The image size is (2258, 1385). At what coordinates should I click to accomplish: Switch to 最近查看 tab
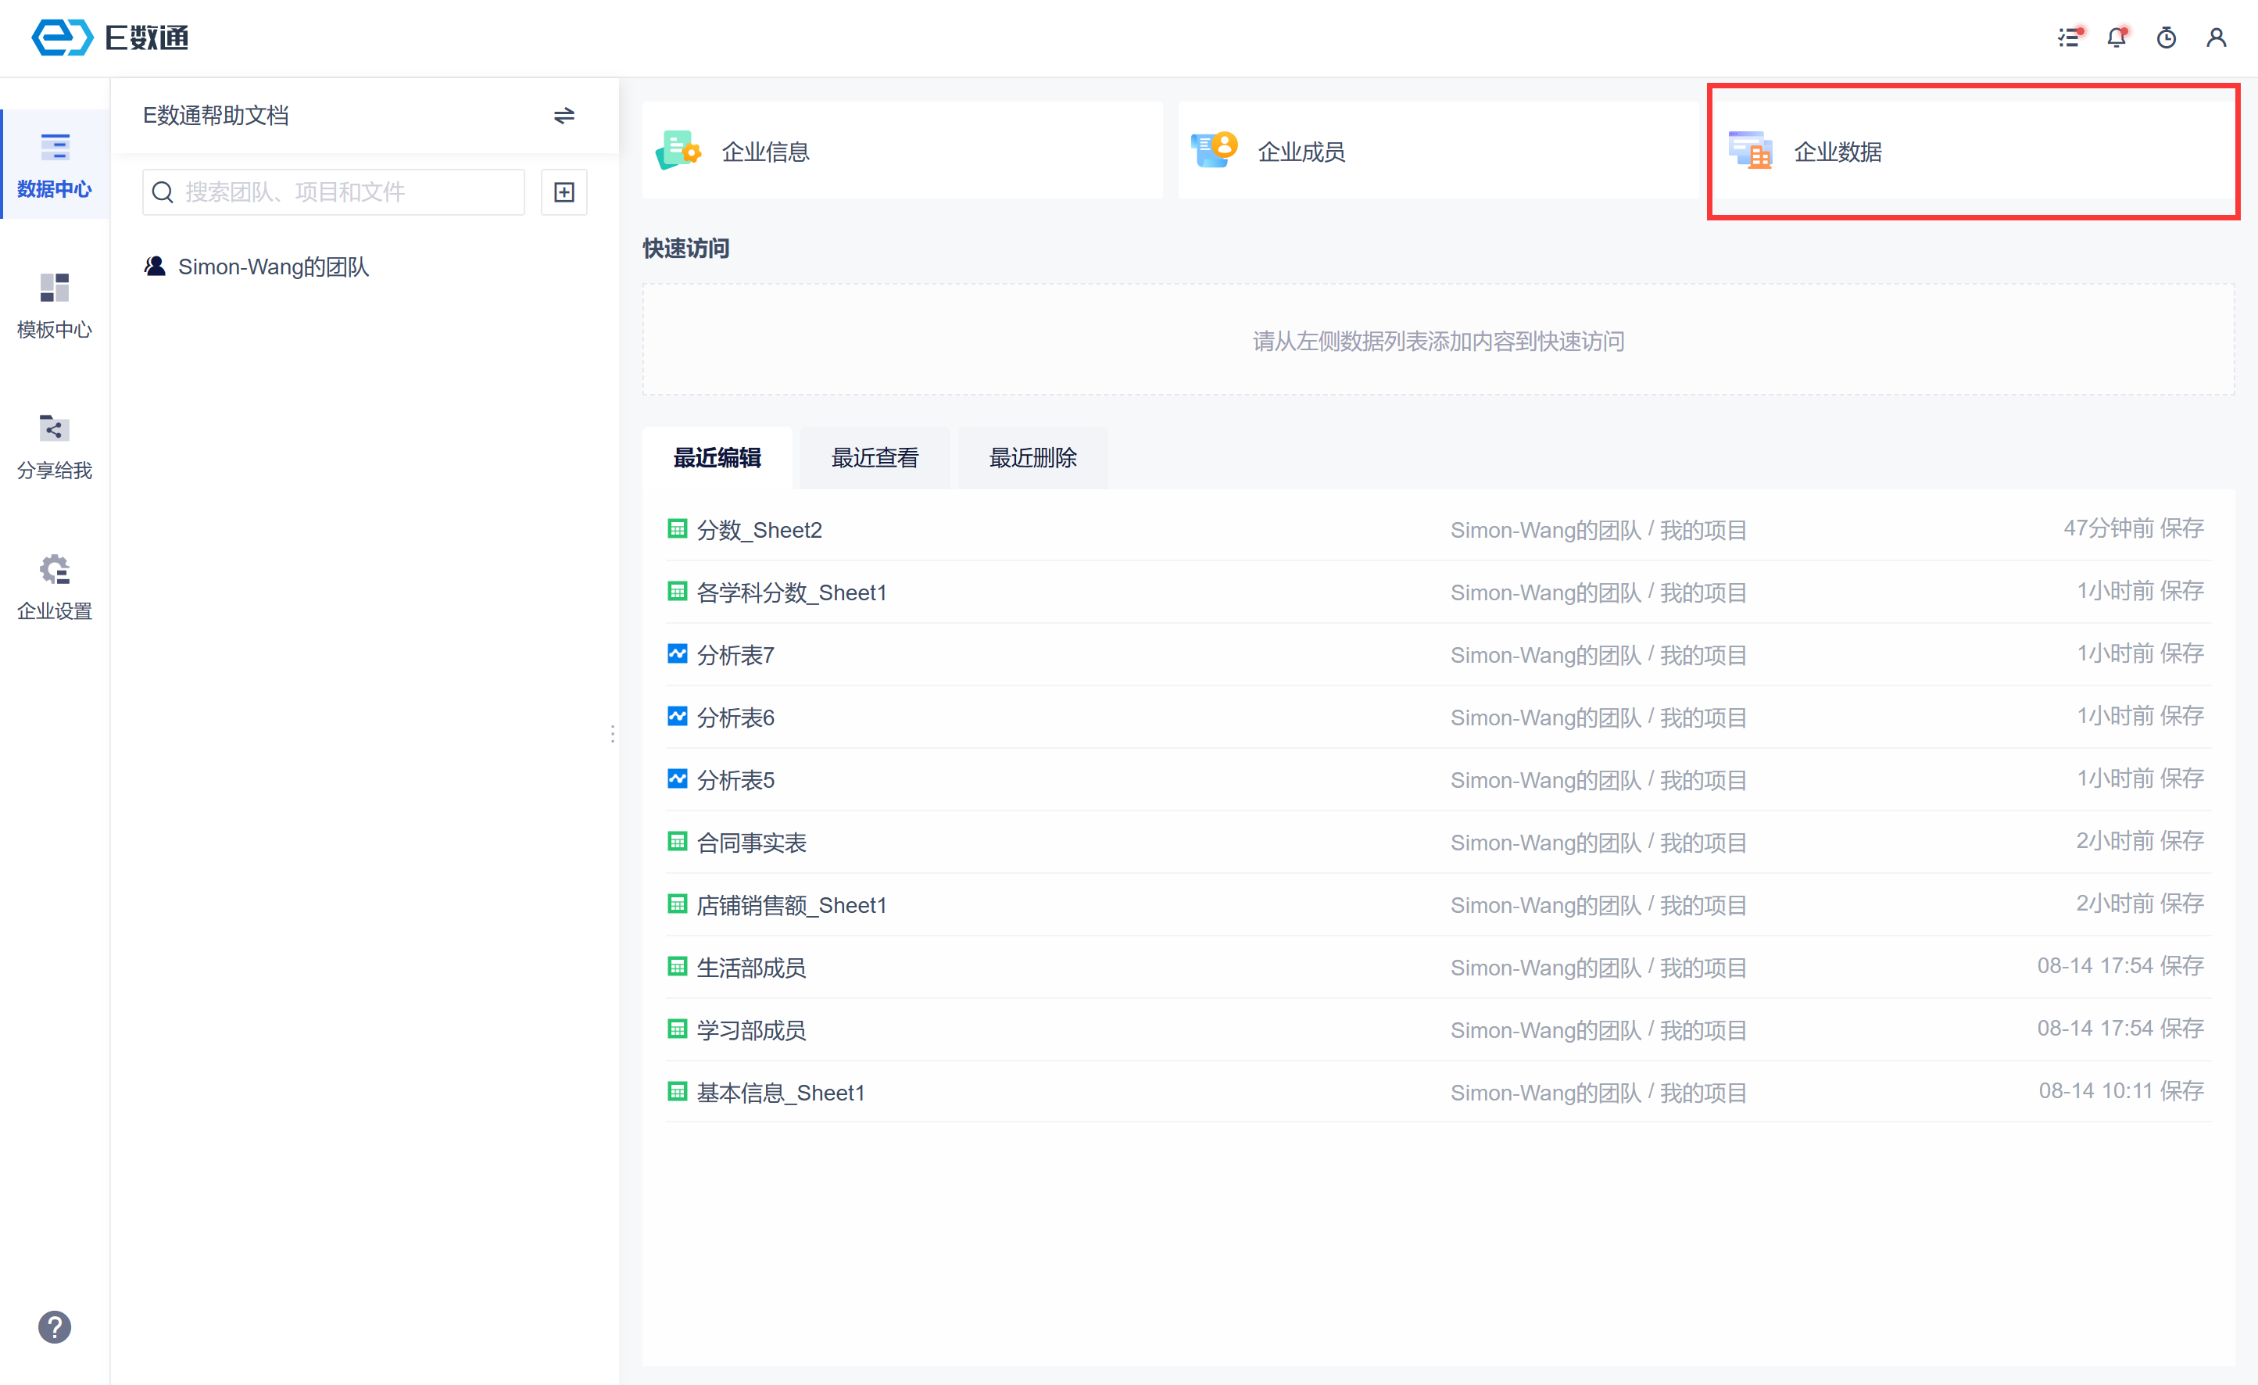(875, 457)
